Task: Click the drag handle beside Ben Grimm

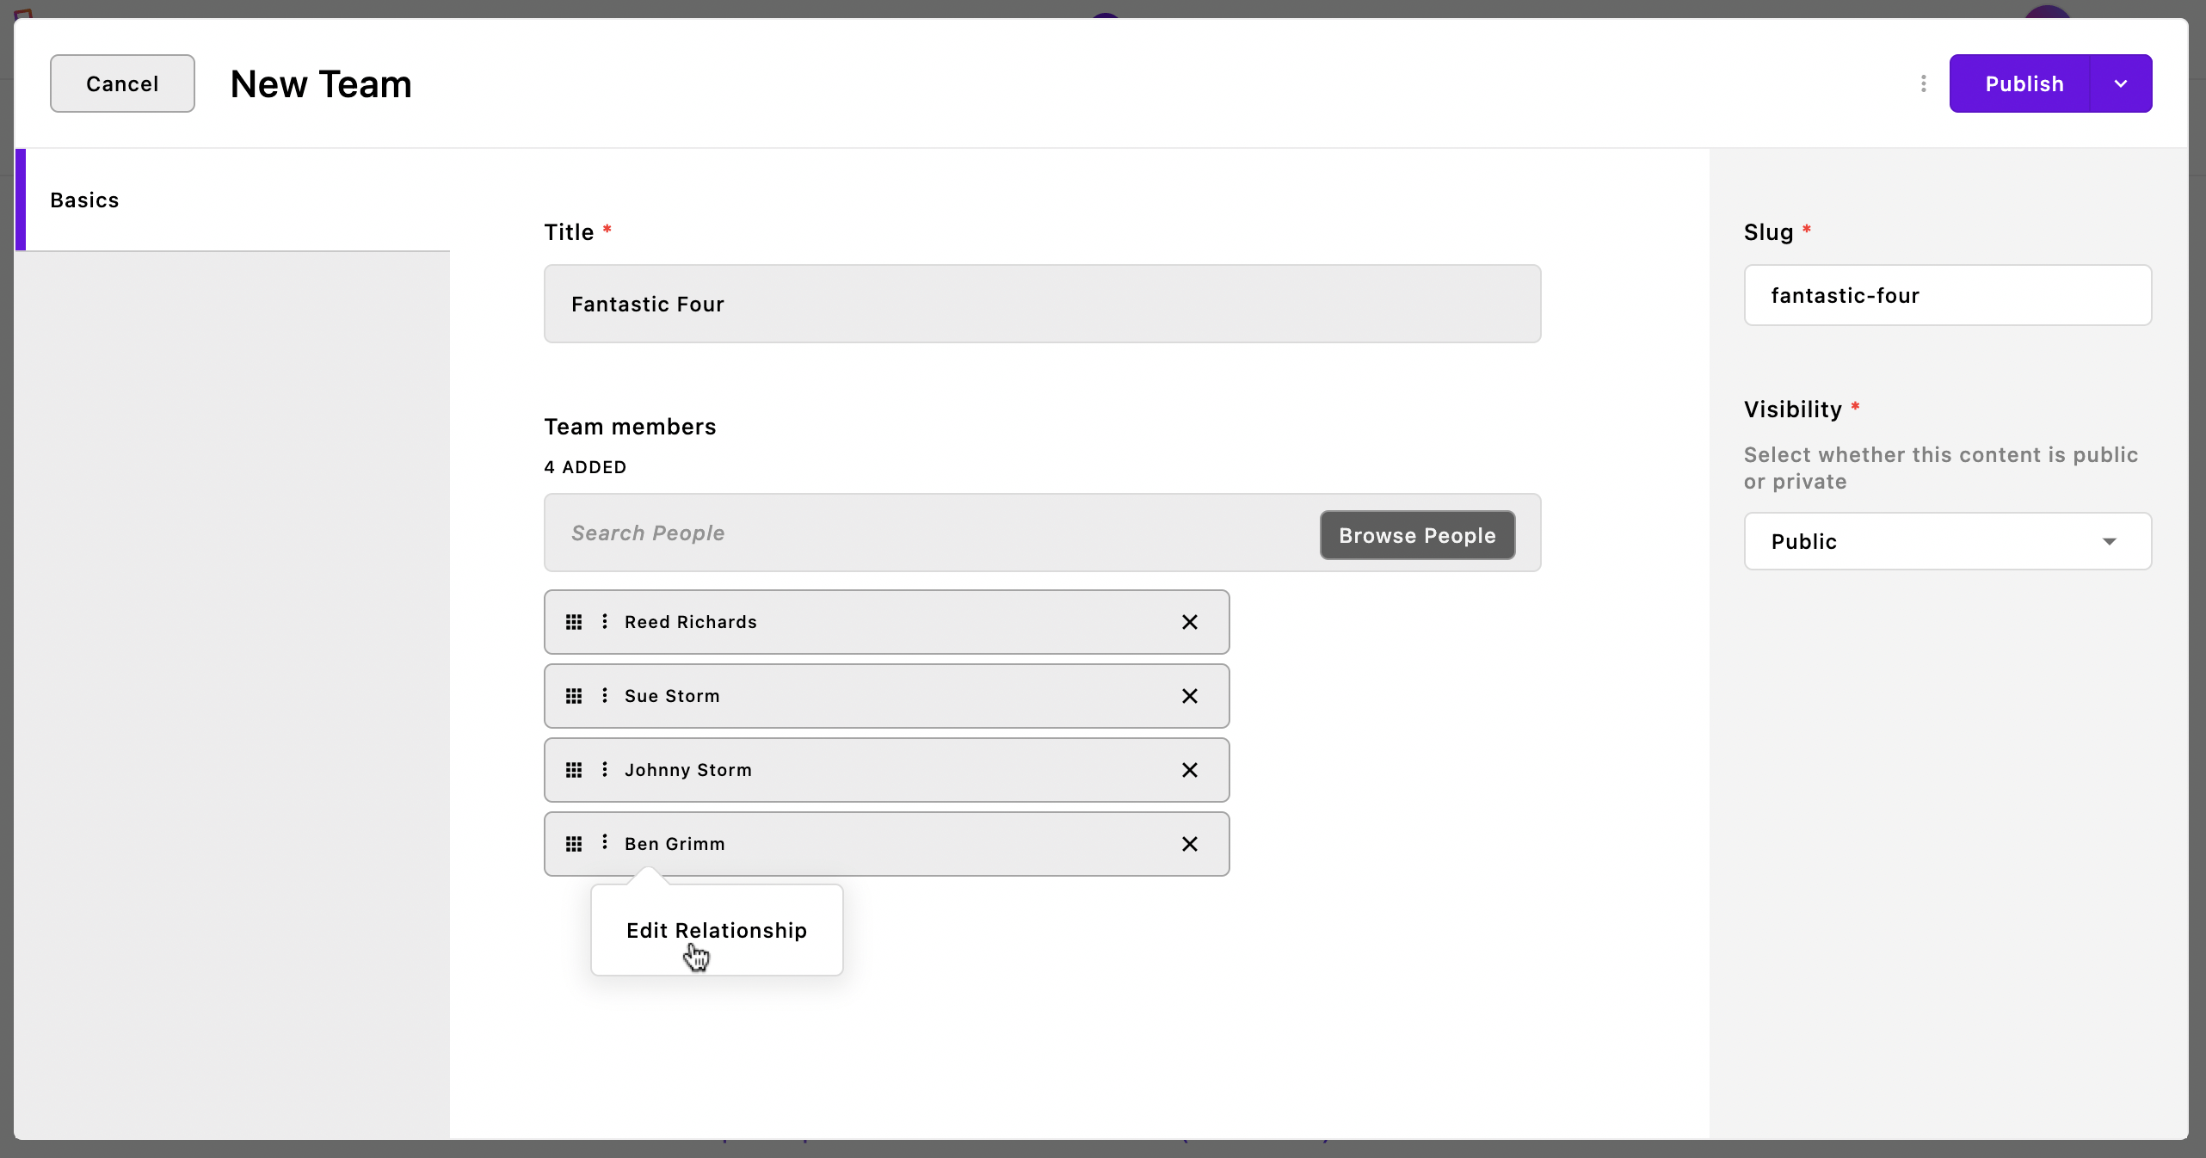Action: 575,844
